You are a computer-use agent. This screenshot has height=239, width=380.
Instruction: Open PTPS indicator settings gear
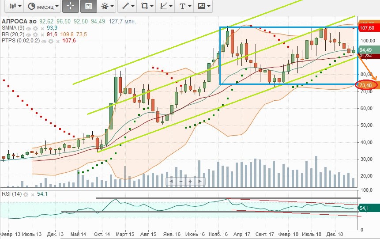point(50,41)
